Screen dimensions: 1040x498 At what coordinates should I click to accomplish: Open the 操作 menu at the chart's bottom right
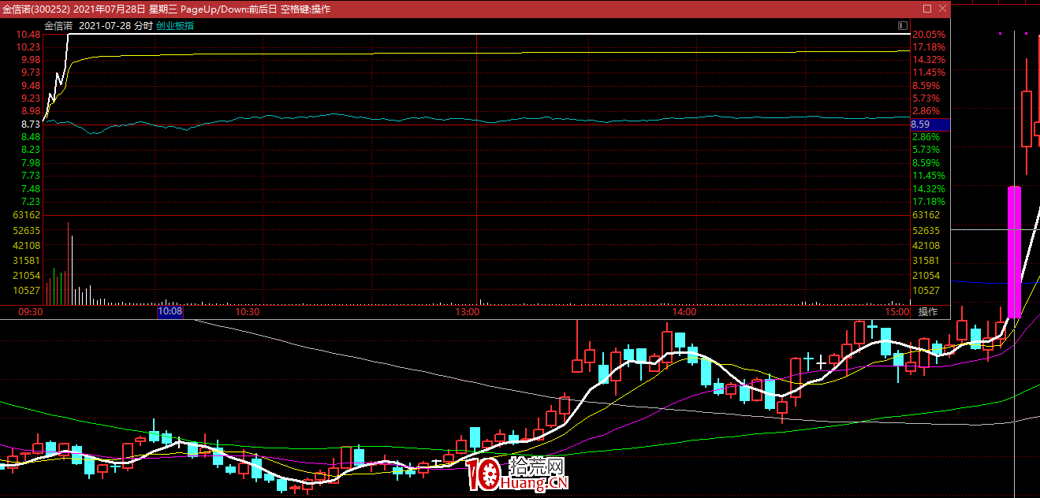928,311
